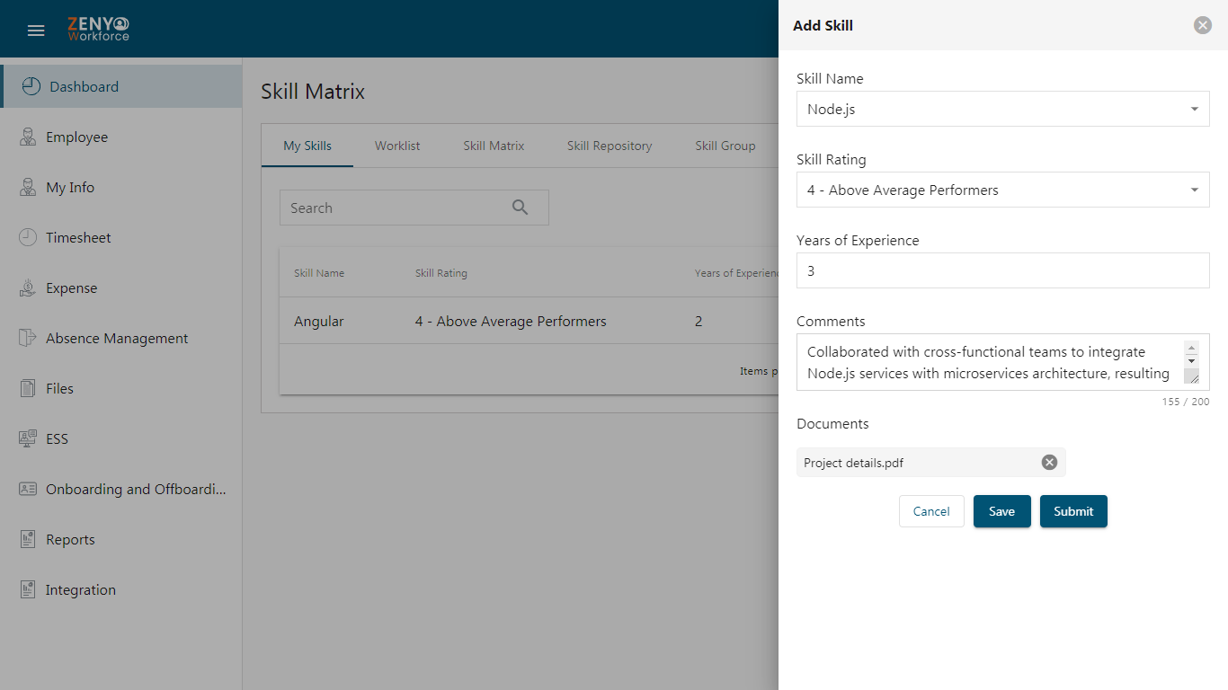Image resolution: width=1228 pixels, height=690 pixels.
Task: Close the Add Skill panel
Action: pyautogui.click(x=1203, y=25)
